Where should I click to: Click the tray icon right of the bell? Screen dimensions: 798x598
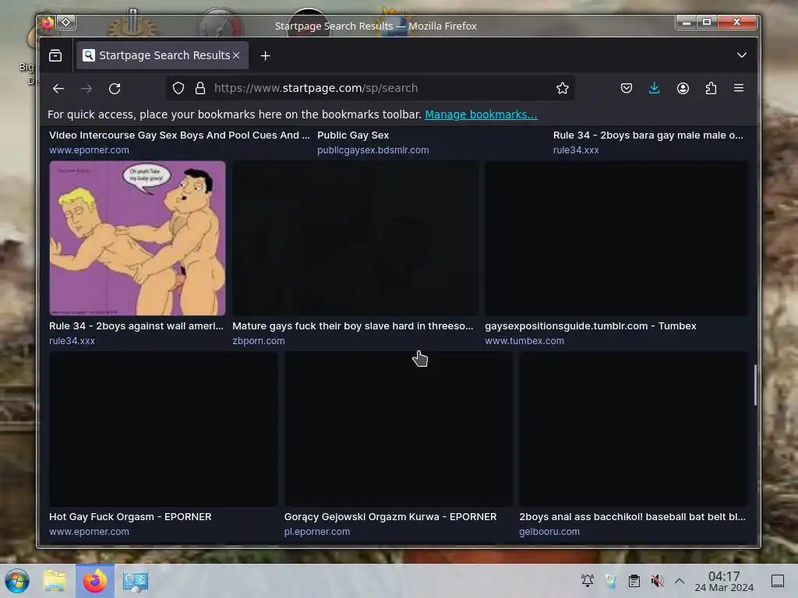611,581
